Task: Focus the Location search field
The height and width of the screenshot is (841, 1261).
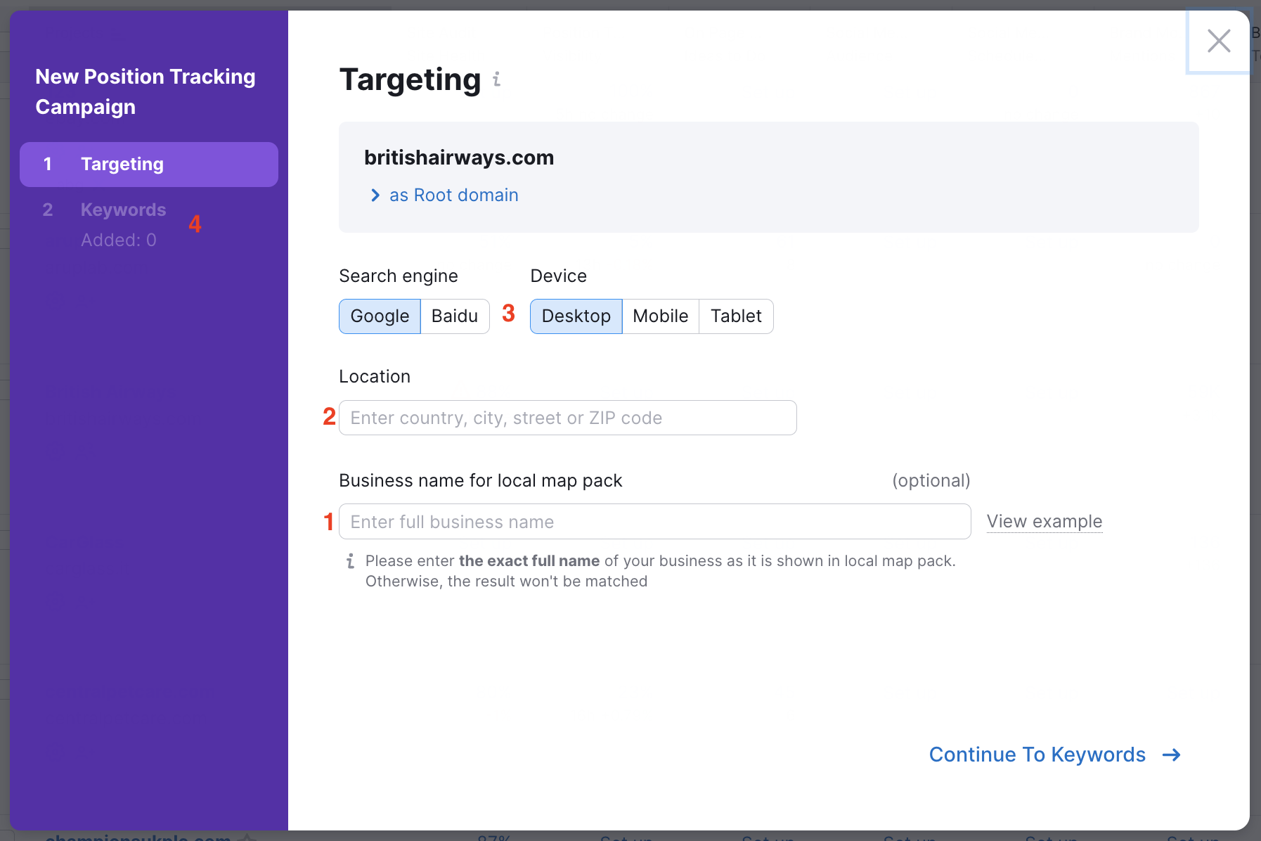Action: tap(567, 418)
